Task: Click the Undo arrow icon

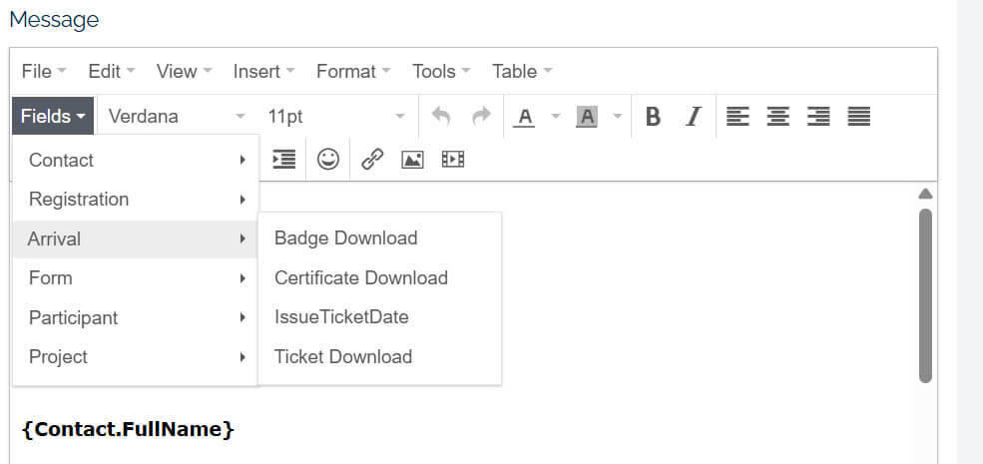Action: pos(441,116)
